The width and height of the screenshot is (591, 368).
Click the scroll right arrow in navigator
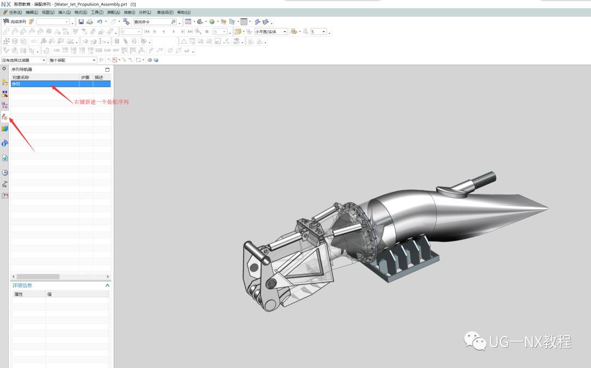point(107,277)
